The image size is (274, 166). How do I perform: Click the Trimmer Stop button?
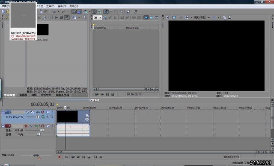click(113, 94)
